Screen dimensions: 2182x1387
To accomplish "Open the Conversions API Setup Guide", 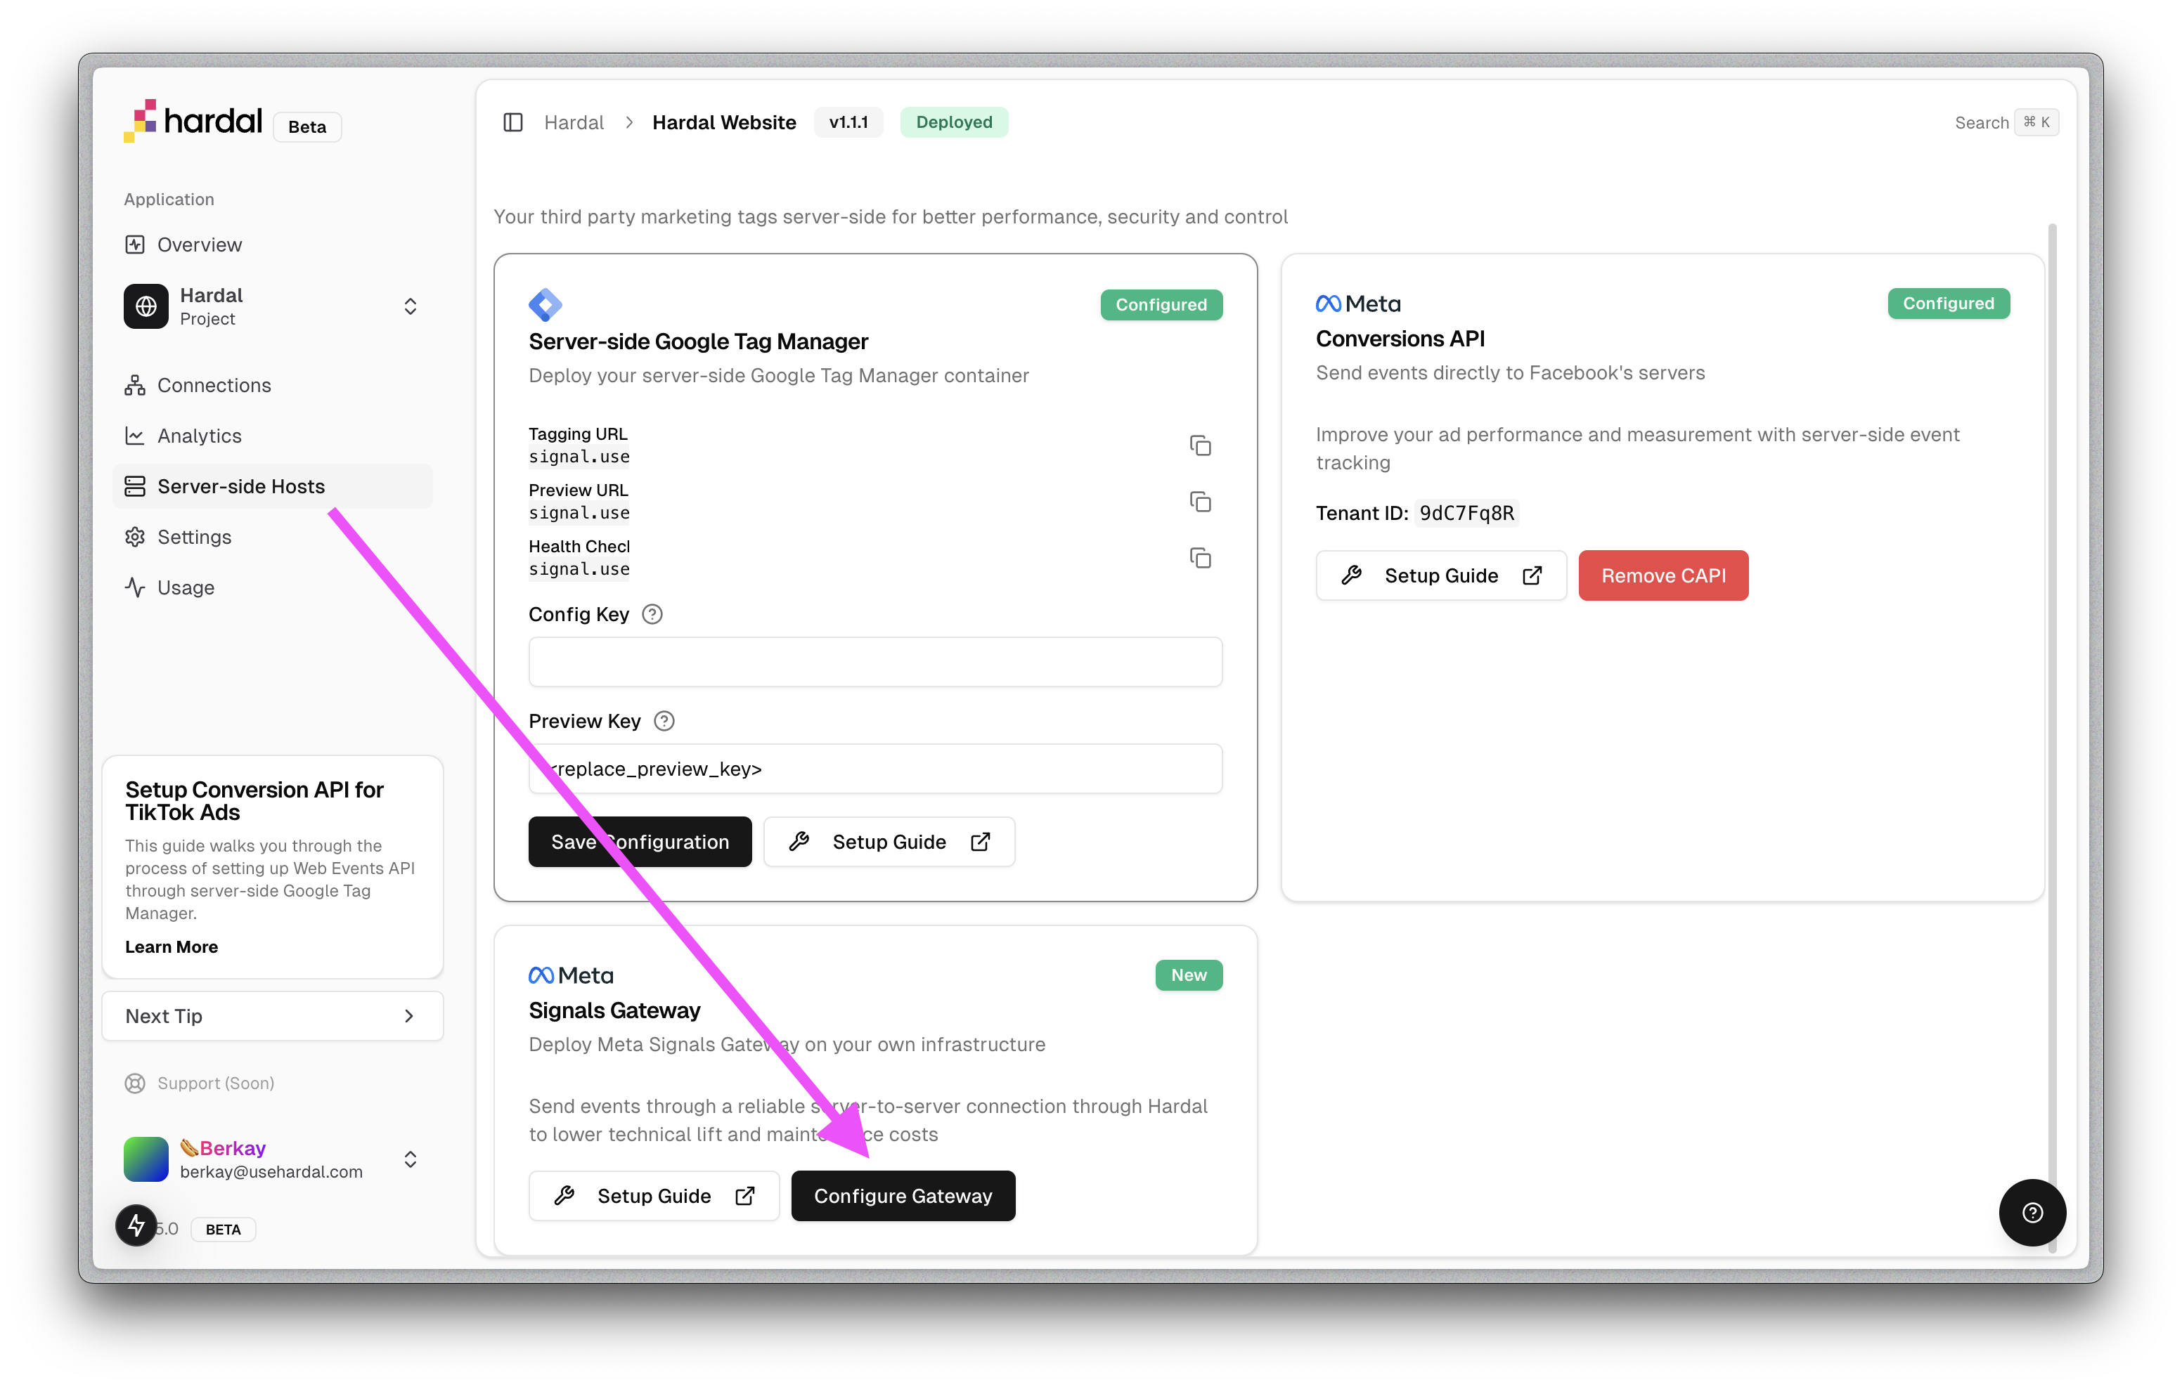I will [1441, 575].
